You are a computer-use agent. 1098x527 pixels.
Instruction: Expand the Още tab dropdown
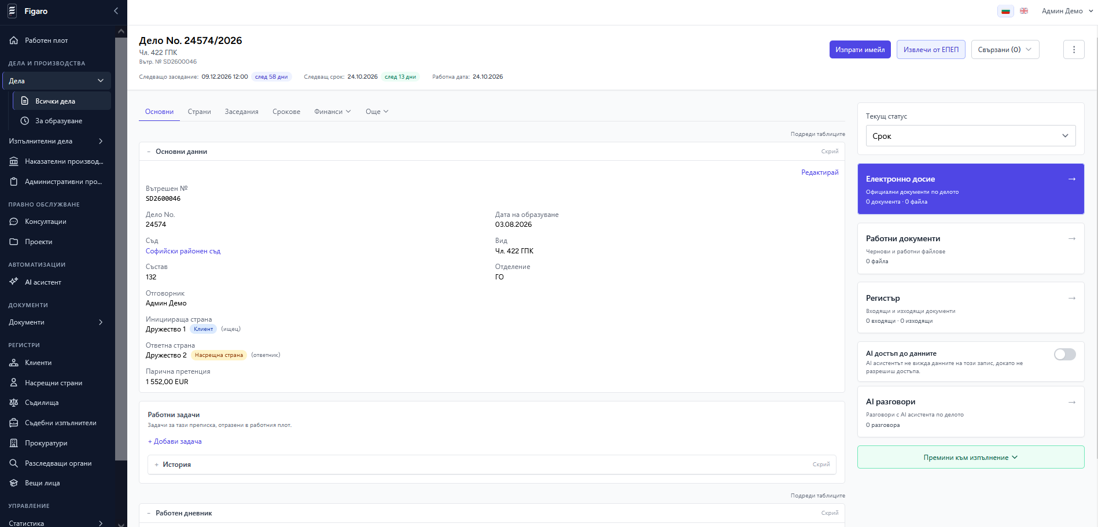click(x=377, y=112)
